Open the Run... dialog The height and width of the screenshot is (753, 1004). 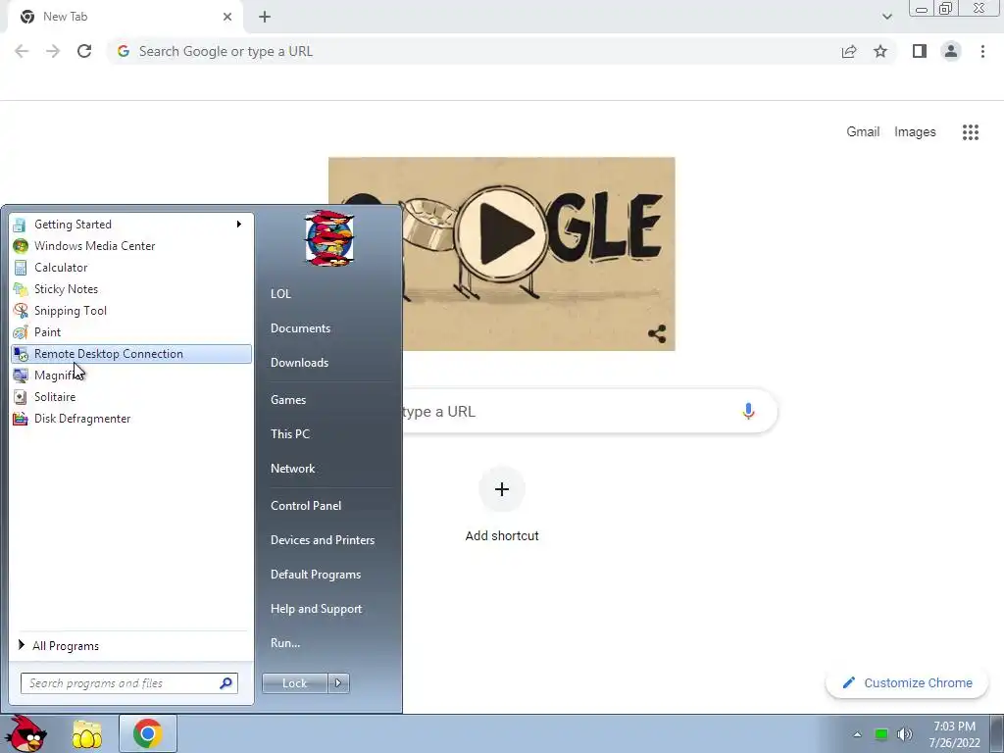pyautogui.click(x=285, y=643)
